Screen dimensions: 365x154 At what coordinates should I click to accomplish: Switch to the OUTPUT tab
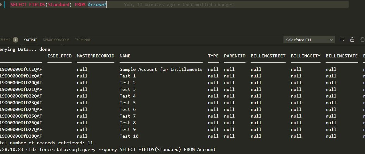(x=30, y=40)
